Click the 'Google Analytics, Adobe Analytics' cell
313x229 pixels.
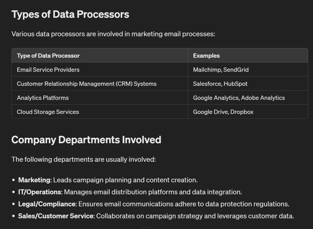point(239,98)
